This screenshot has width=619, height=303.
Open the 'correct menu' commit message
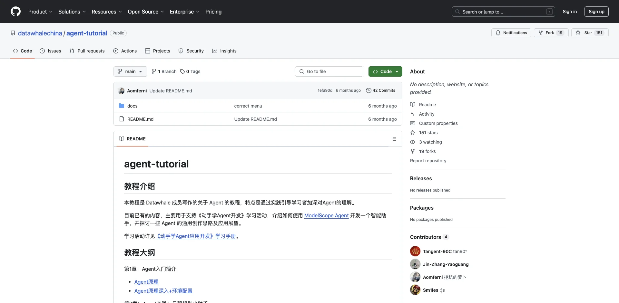point(248,106)
